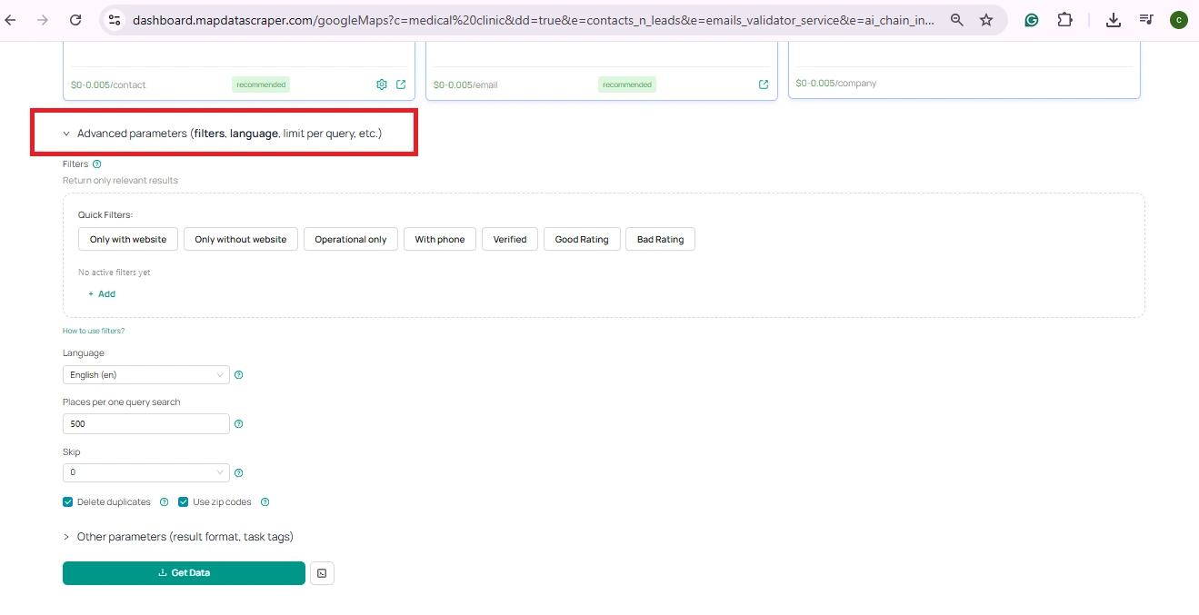
Task: Expand Other parameters section
Action: click(x=185, y=537)
